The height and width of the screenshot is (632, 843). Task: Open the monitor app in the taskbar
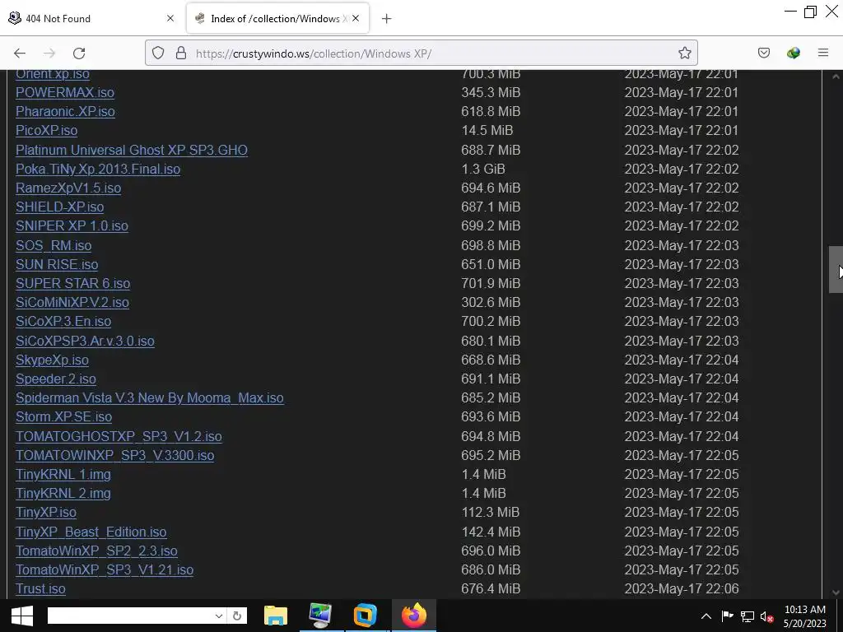[x=320, y=616]
